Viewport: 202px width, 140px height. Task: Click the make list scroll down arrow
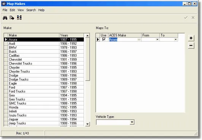click(87, 124)
